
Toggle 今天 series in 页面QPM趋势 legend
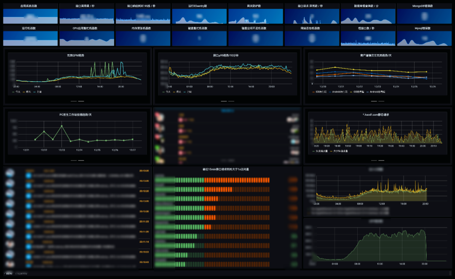(16, 92)
